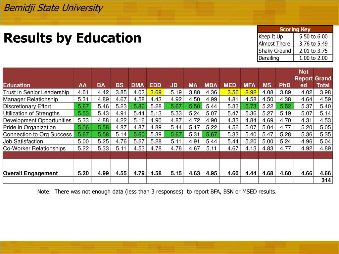Click the 'Overall Engagement' row label
This screenshot has height=254, width=339.
pyautogui.click(x=30, y=173)
